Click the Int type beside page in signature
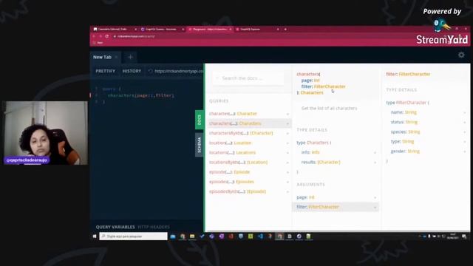Viewport: 473px width, 266px height. pyautogui.click(x=316, y=81)
